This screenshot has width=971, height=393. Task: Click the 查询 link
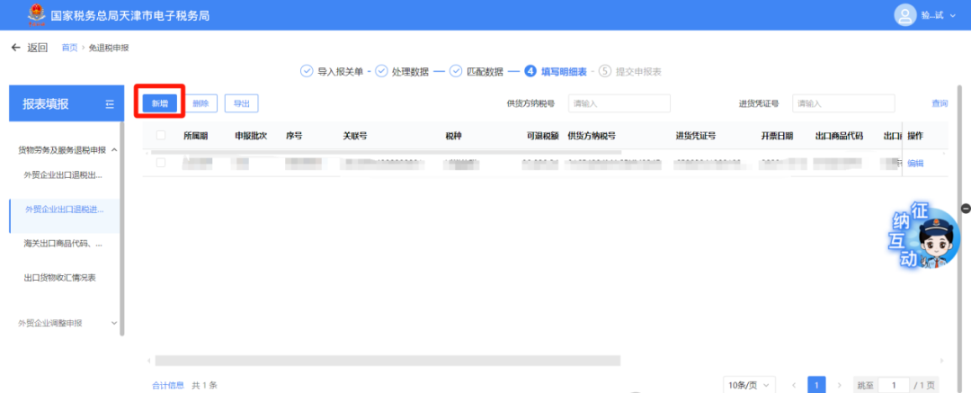coord(940,103)
